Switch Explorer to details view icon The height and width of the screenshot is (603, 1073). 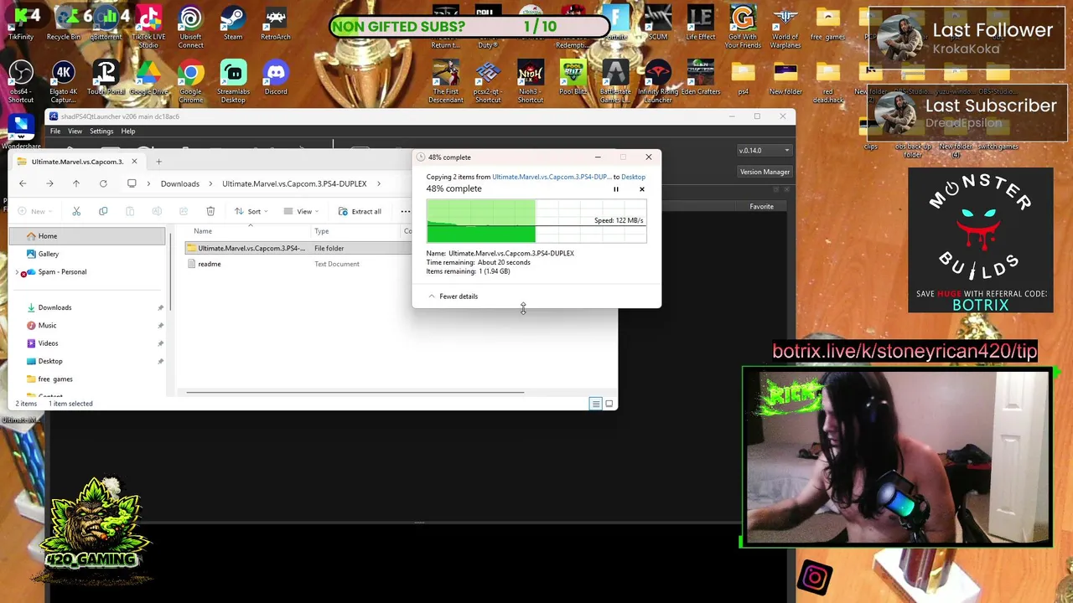coord(596,404)
